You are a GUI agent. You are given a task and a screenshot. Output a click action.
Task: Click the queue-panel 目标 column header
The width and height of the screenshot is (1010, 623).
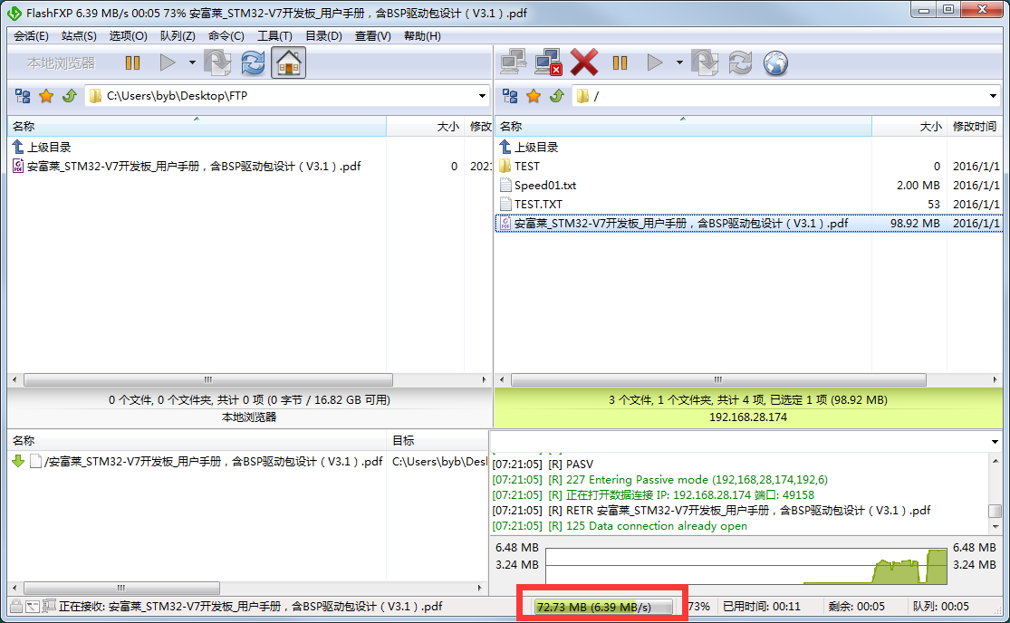click(438, 441)
